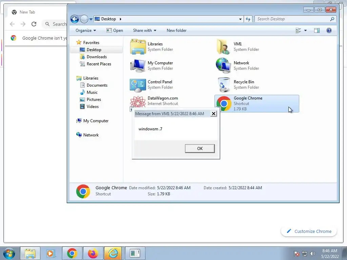Select Pictures in the navigation pane

pyautogui.click(x=90, y=100)
